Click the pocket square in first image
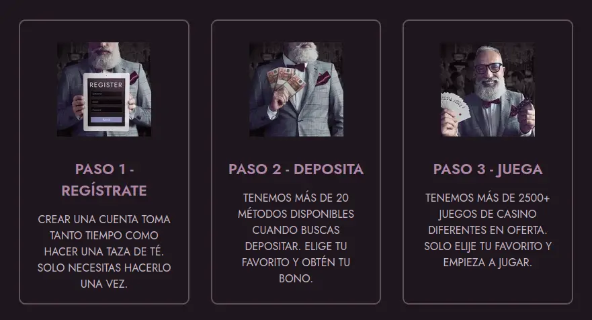The height and width of the screenshot is (320, 592). (134, 77)
